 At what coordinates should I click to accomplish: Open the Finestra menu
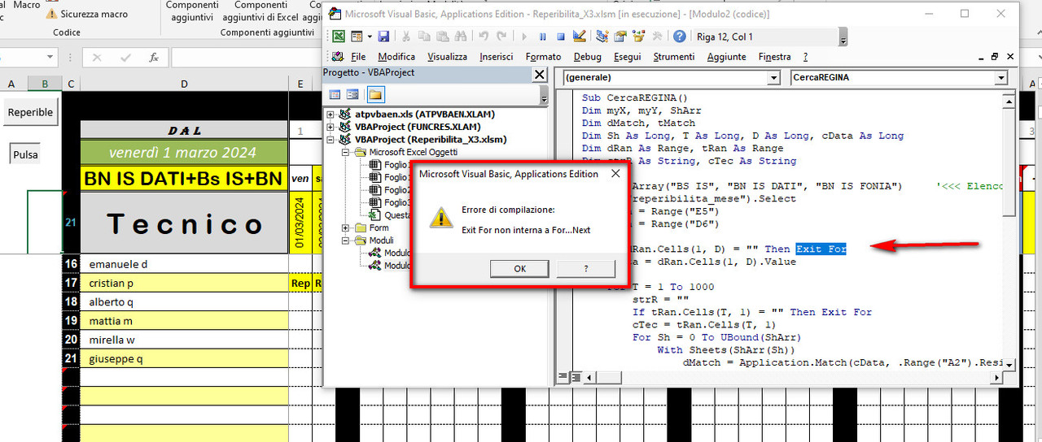click(774, 57)
